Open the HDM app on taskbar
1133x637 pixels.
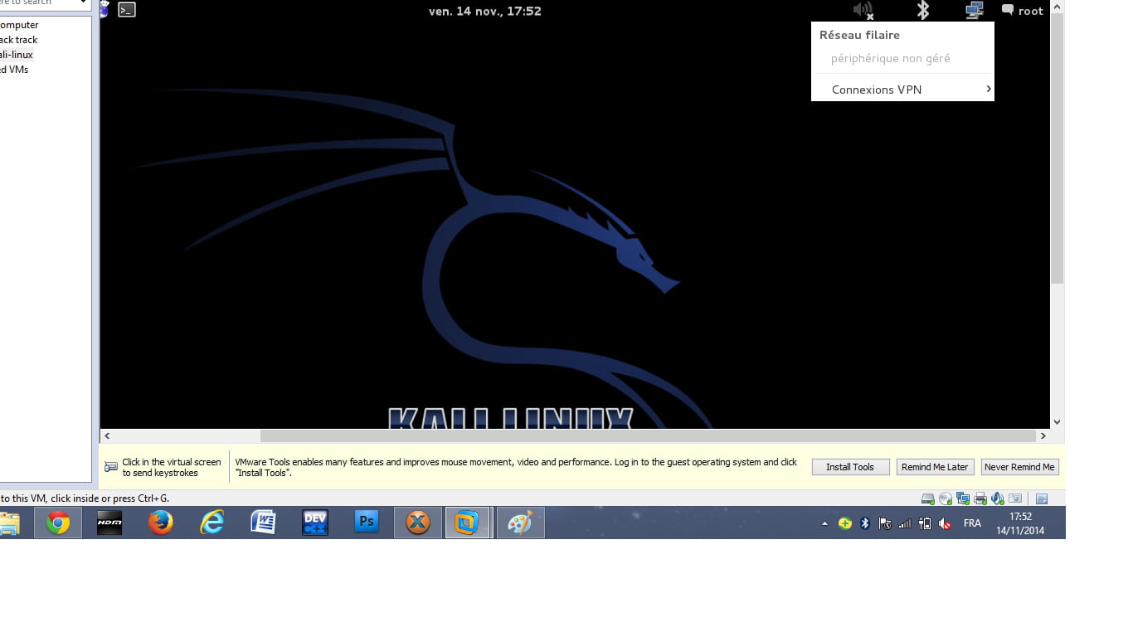click(109, 523)
